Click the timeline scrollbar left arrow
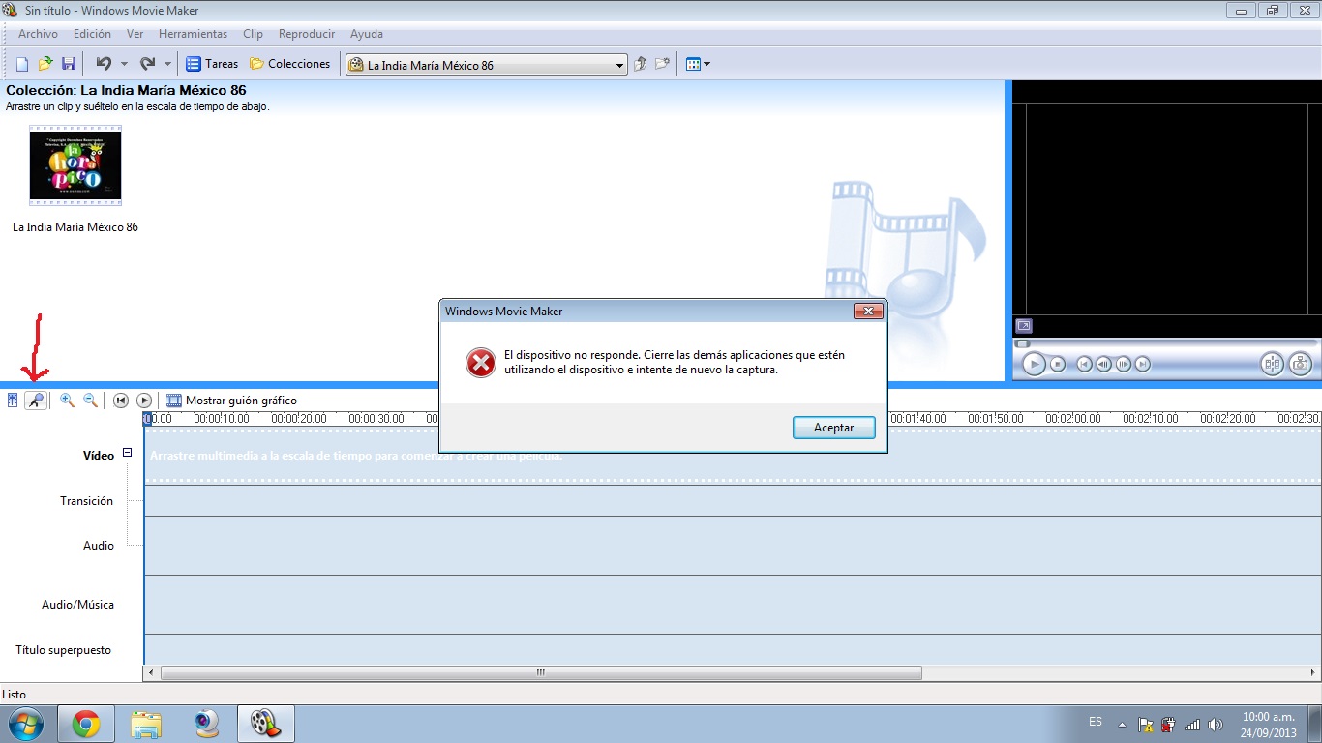The height and width of the screenshot is (743, 1322). click(x=150, y=672)
